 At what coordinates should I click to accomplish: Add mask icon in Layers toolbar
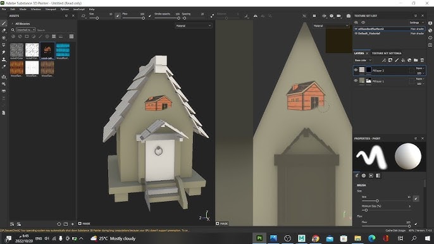click(x=390, y=60)
